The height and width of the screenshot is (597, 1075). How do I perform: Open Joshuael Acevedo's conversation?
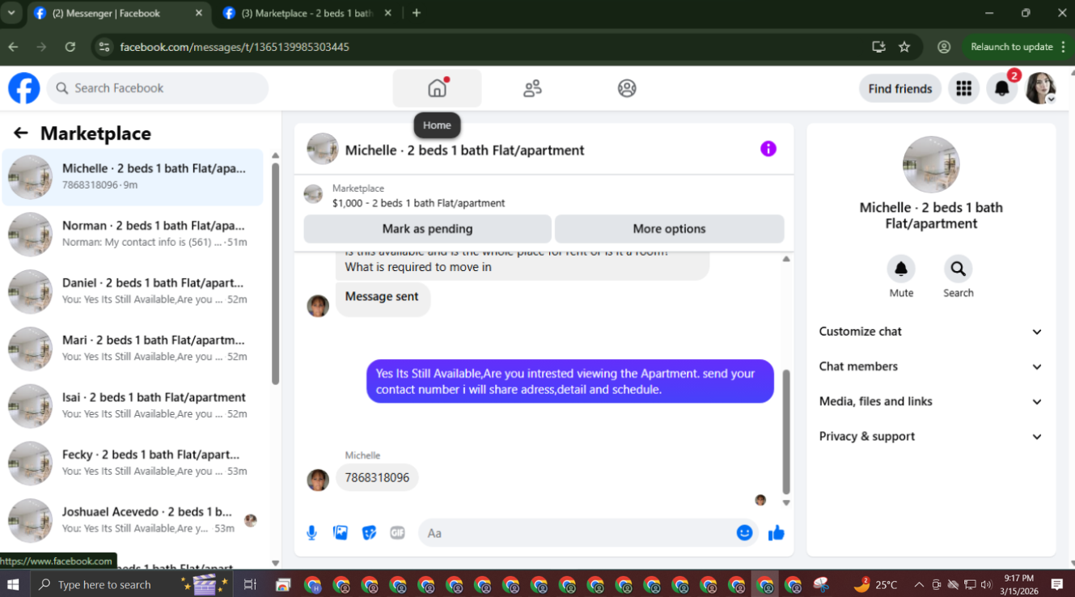click(x=133, y=520)
